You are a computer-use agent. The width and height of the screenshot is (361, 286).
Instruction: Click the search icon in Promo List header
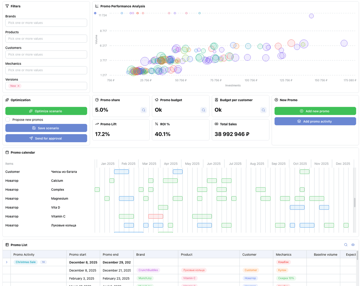[x=346, y=244]
